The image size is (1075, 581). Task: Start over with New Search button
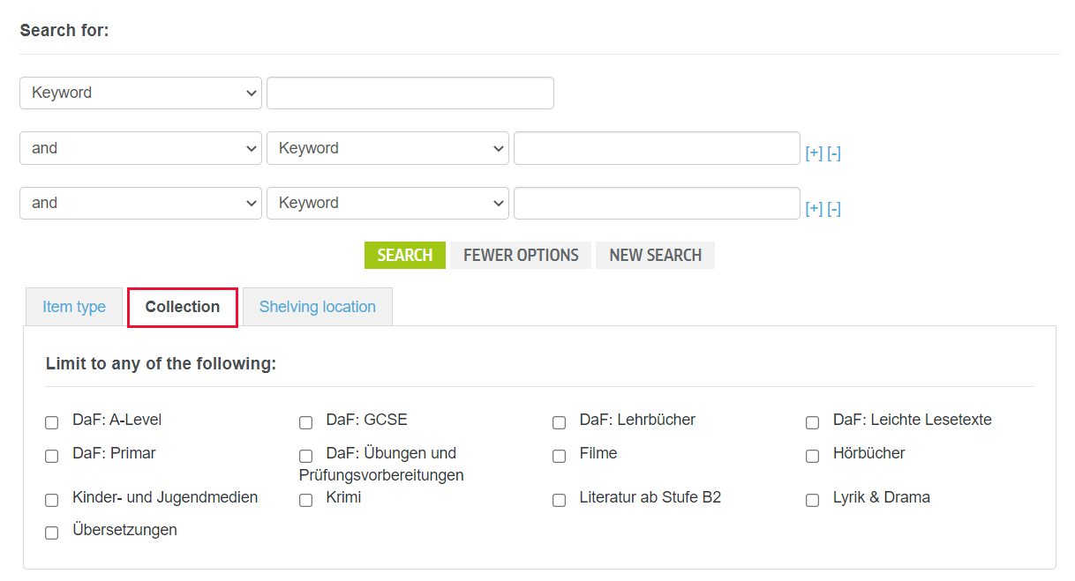tap(655, 255)
